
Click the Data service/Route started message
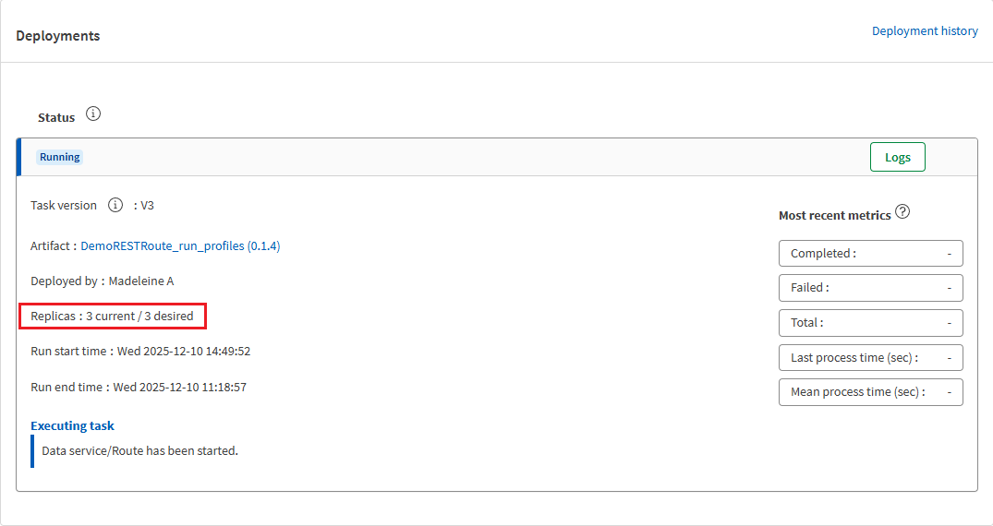click(139, 451)
